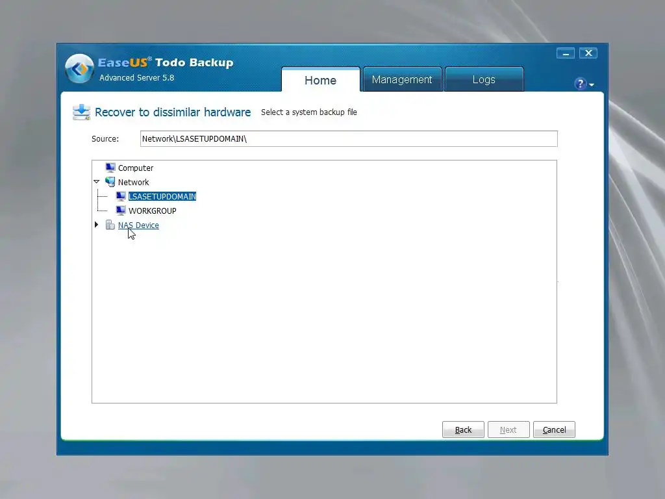
Task: Click the Computer monitor icon in tree
Action: [110, 168]
